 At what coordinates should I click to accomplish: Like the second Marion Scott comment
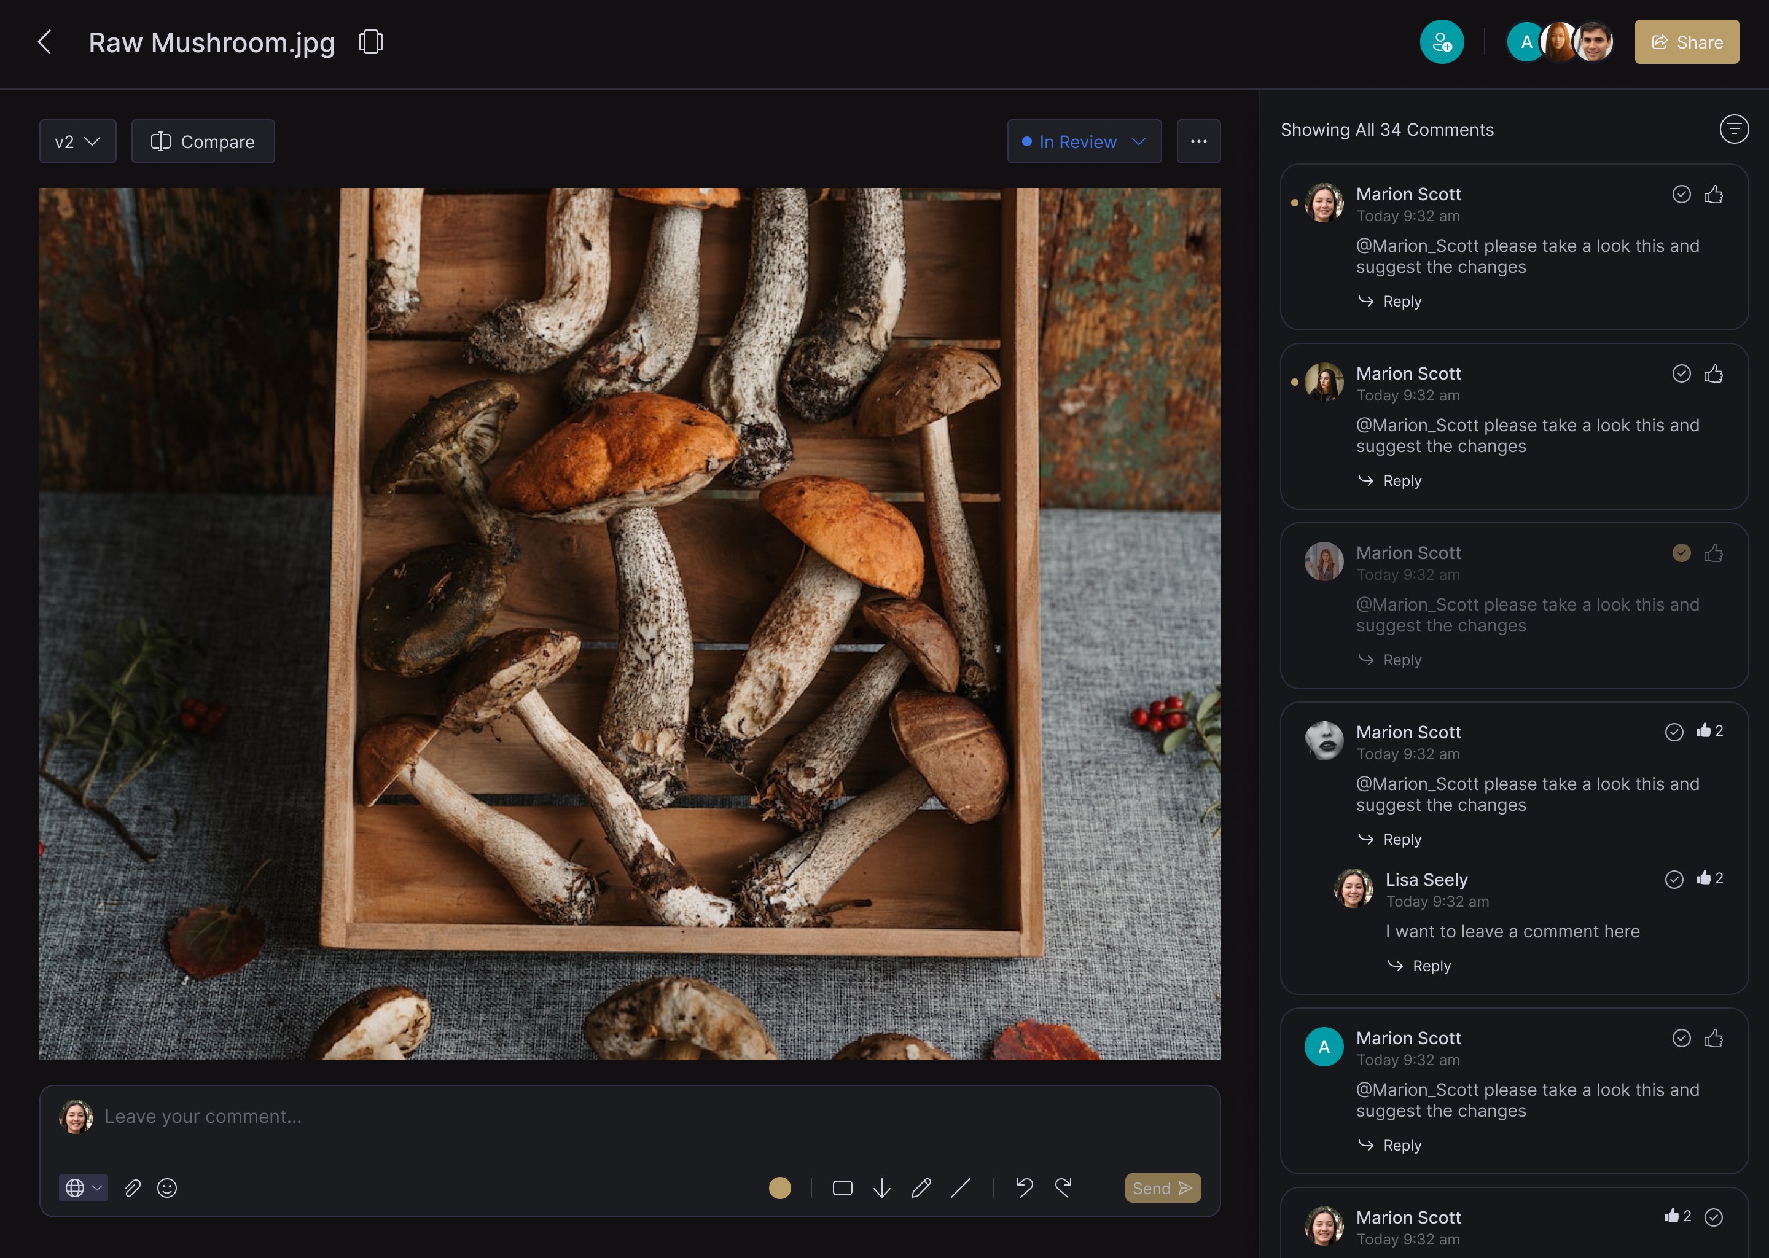click(1713, 373)
